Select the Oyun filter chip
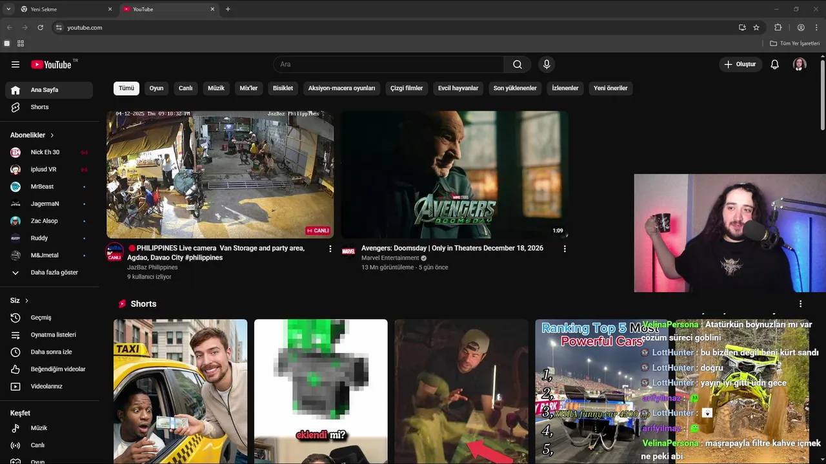 click(x=157, y=88)
